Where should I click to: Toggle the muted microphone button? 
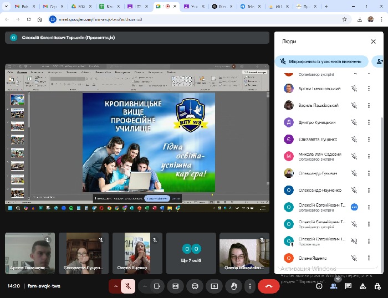click(129, 286)
